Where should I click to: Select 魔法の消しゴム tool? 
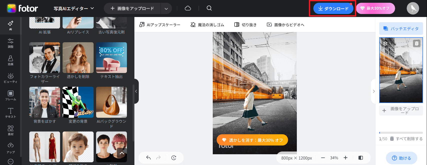207,25
